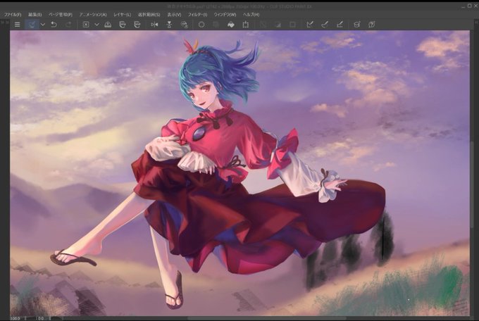Click the greyed-out Redo arrow

pyautogui.click(x=68, y=25)
